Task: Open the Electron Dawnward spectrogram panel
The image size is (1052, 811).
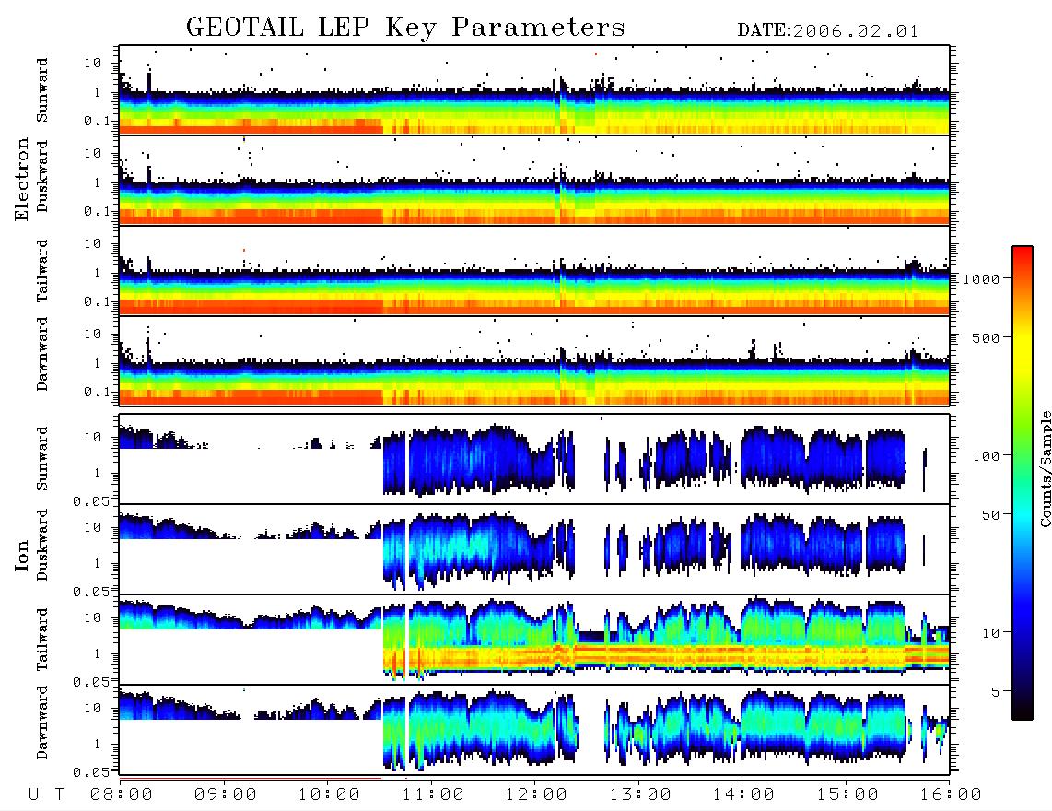Action: 534,360
